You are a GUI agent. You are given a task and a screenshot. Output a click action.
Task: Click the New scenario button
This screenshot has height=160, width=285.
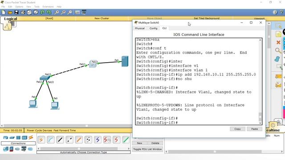pos(139,143)
